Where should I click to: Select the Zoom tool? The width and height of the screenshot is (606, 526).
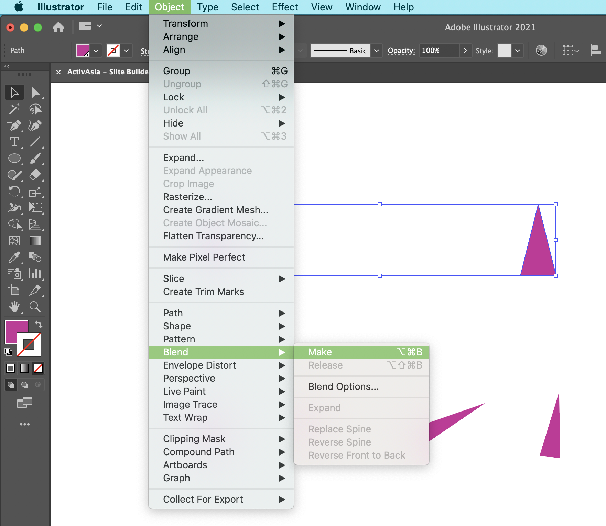(x=35, y=307)
